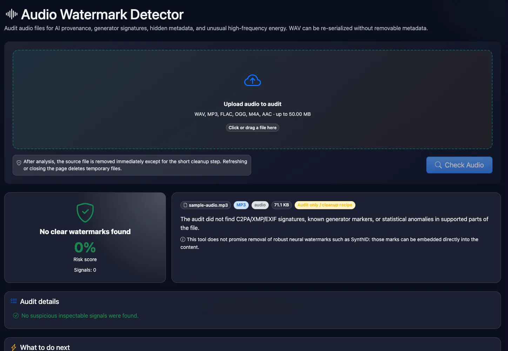Click the 71.1 KB file size badge
The height and width of the screenshot is (351, 508).
point(281,205)
